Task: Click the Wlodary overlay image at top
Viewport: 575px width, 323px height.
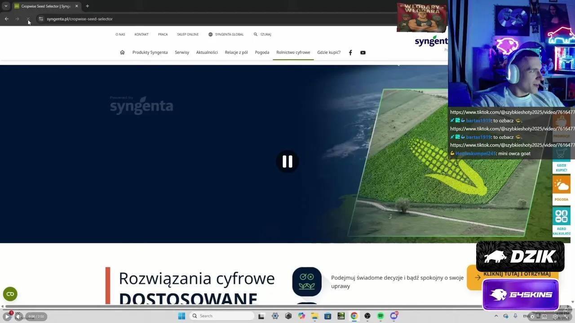Action: 421,18
